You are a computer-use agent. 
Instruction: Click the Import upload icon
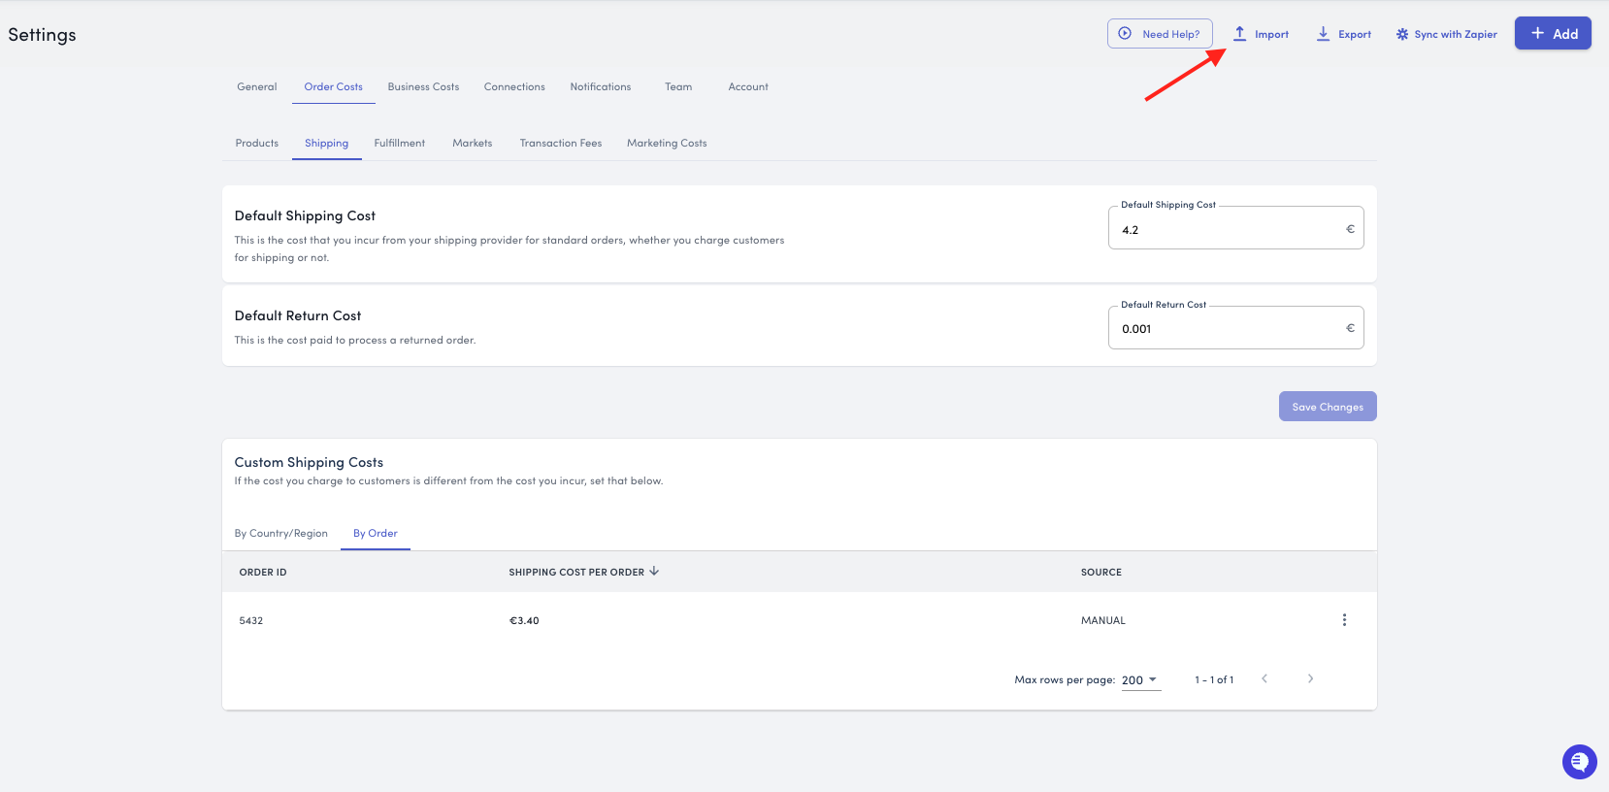coord(1239,34)
